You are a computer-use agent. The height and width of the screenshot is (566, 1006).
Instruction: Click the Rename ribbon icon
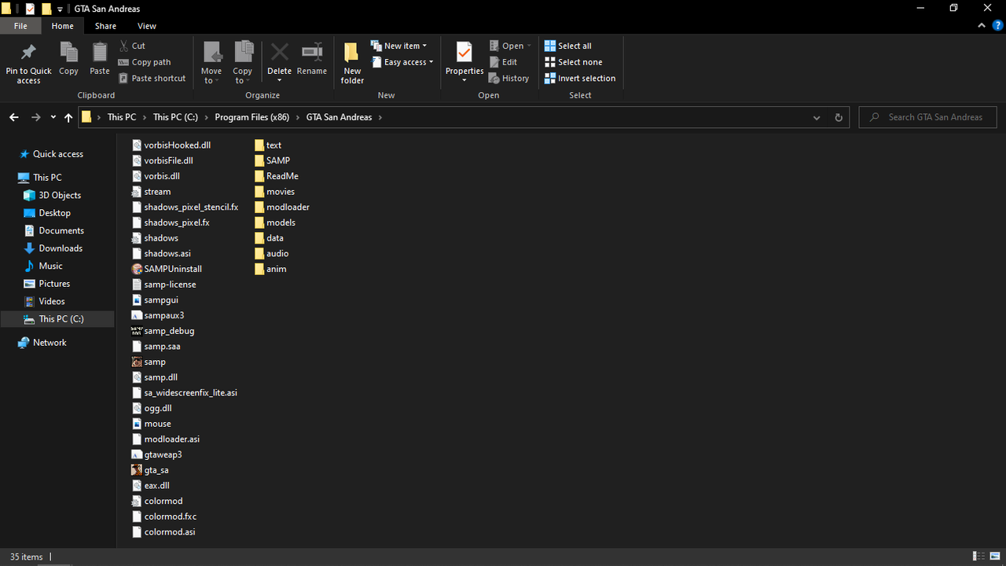[312, 53]
